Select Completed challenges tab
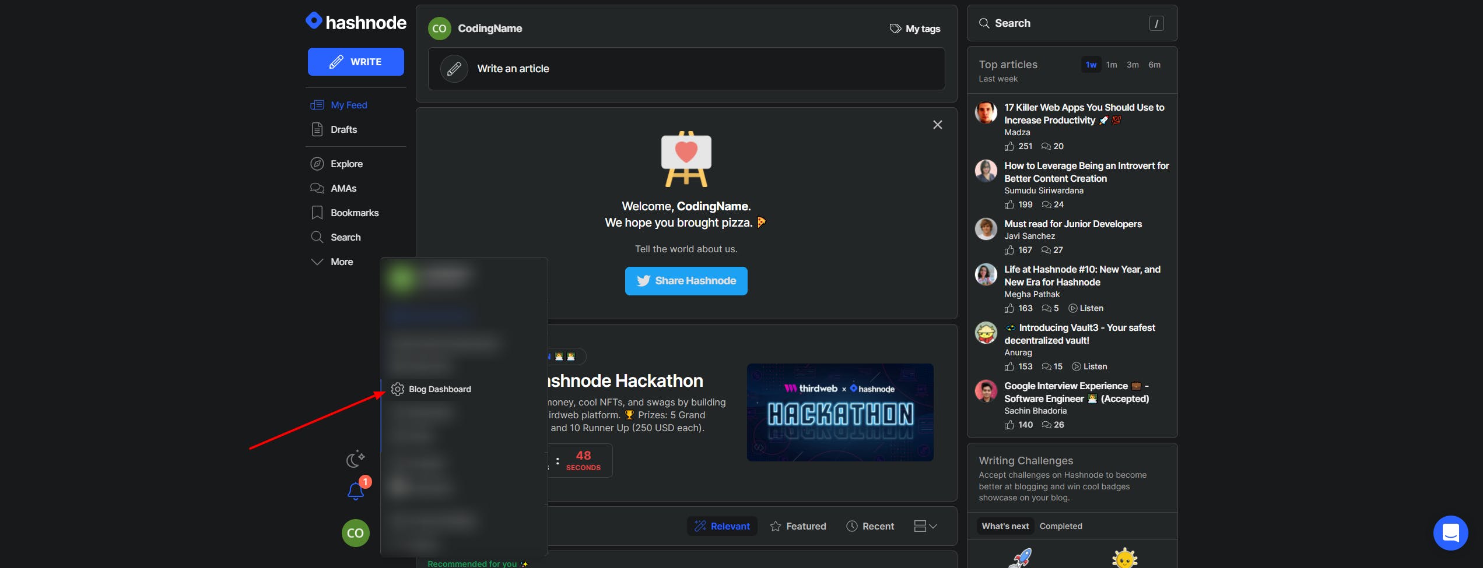Image resolution: width=1483 pixels, height=568 pixels. (x=1061, y=526)
